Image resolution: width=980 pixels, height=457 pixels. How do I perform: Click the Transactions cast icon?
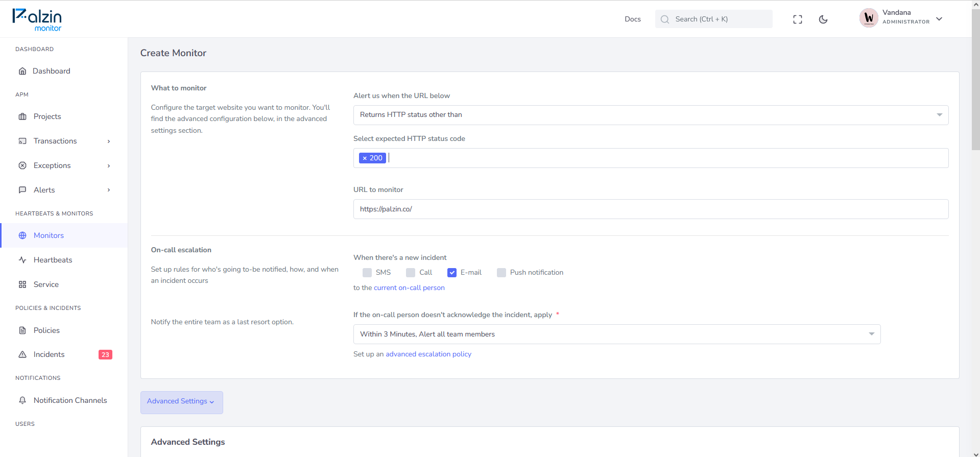click(22, 141)
